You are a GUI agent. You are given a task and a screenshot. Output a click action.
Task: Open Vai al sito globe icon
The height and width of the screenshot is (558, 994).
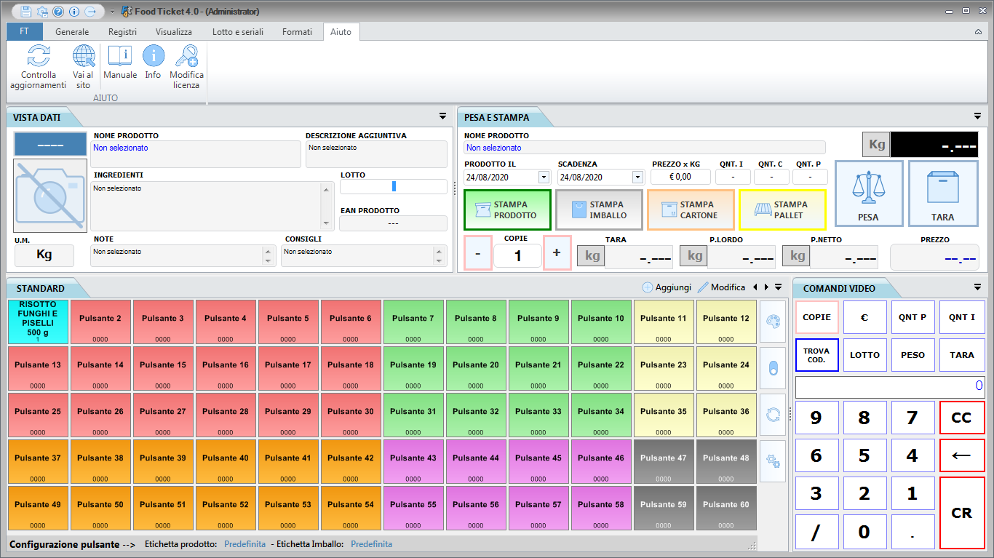(83, 57)
